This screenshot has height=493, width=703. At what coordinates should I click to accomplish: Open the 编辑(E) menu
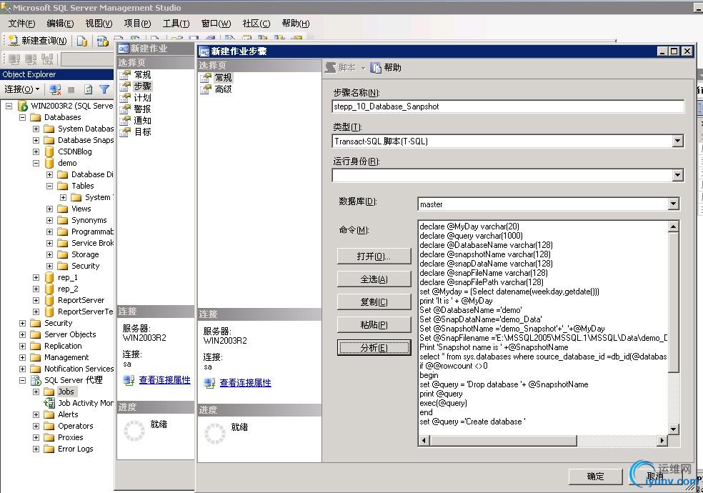(60, 24)
